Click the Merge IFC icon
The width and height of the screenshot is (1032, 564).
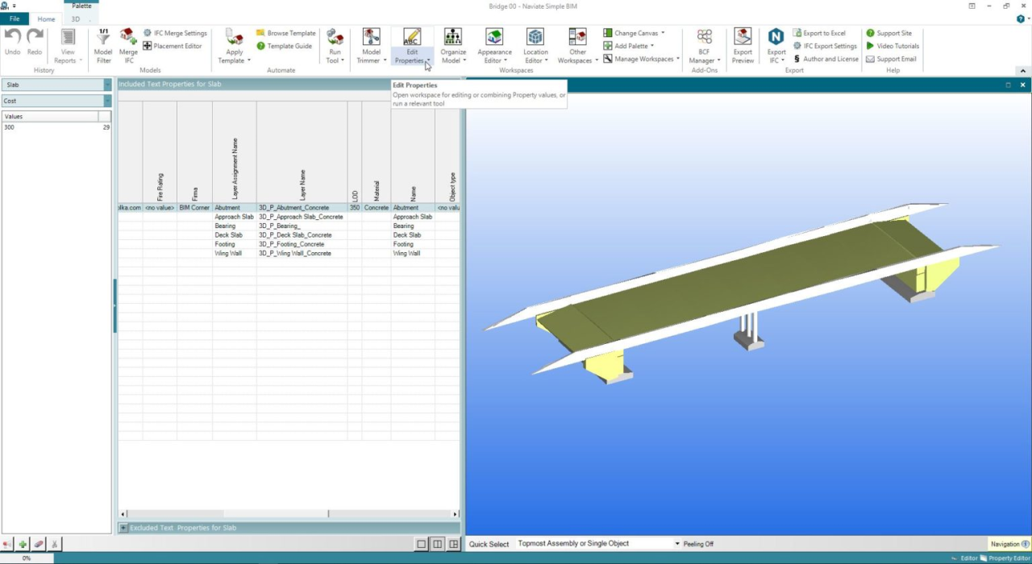(128, 44)
